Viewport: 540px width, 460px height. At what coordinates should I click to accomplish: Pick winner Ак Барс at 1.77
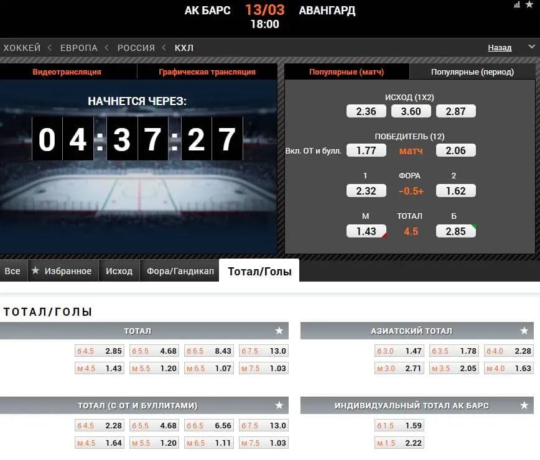(366, 150)
